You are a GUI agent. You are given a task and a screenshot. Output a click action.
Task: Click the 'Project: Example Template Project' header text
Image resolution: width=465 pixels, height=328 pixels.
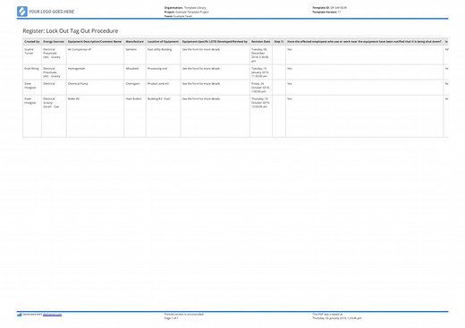187,12
